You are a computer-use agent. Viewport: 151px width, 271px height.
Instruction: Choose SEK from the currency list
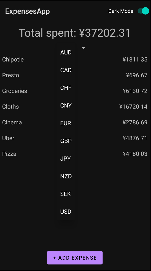[x=66, y=194]
